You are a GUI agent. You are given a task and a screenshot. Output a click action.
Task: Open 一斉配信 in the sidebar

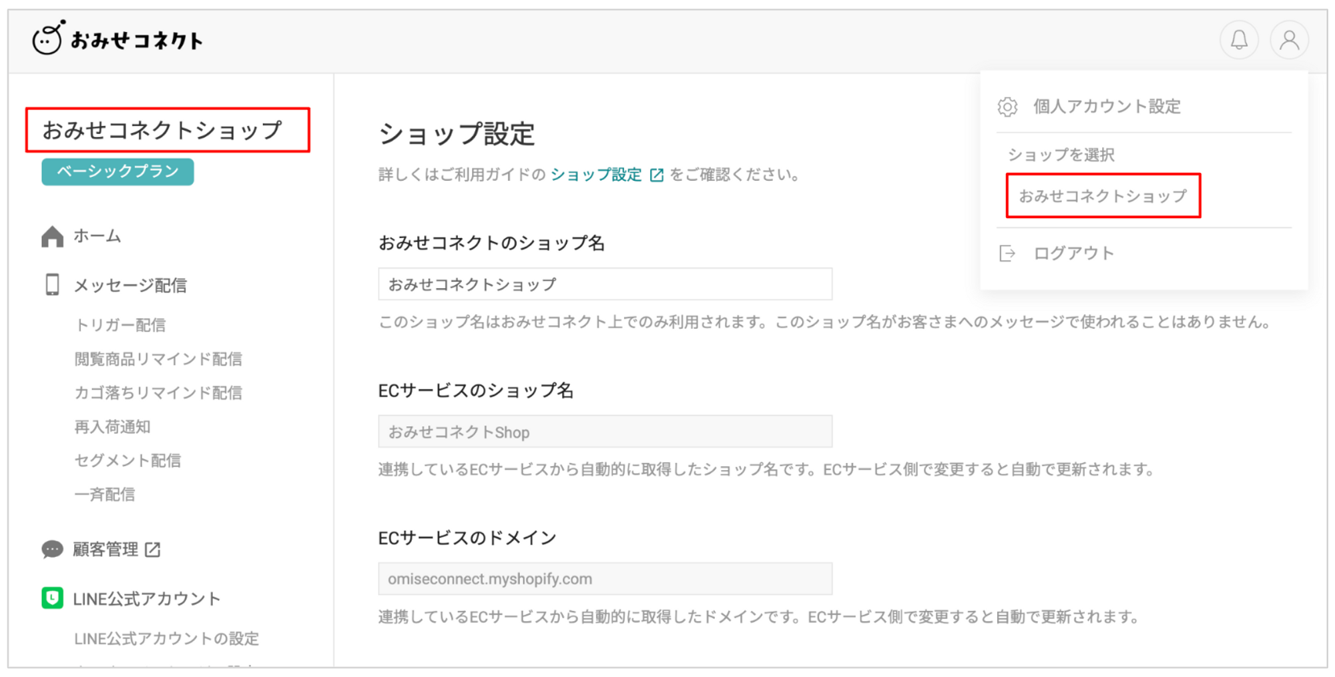105,494
